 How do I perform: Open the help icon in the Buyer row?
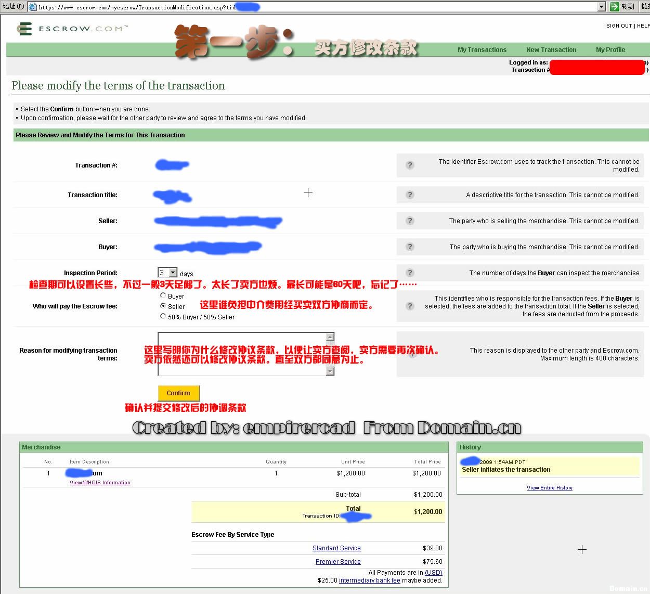pyautogui.click(x=410, y=247)
